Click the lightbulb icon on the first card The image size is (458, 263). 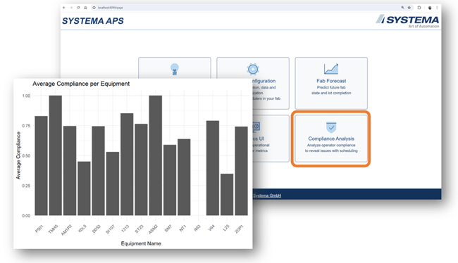click(175, 69)
